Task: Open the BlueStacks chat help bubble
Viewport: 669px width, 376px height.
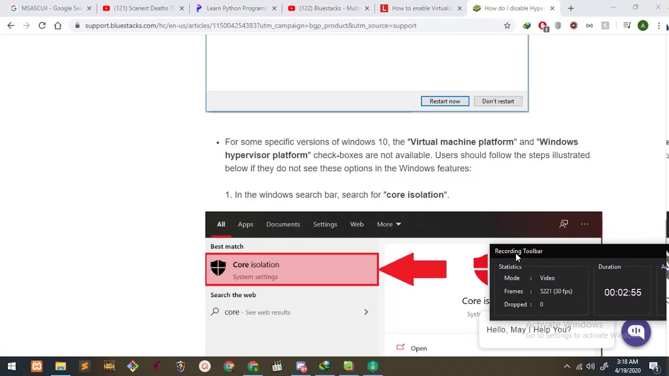Action: (636, 332)
